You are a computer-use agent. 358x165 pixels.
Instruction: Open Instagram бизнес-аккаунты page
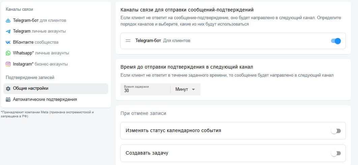tap(40, 64)
